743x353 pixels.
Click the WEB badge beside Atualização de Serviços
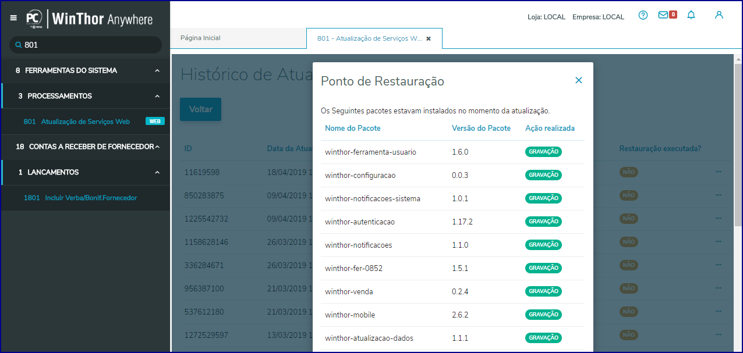[x=155, y=122]
